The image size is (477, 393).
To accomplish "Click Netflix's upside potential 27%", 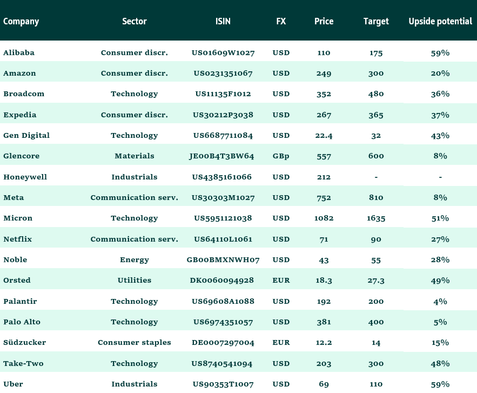I will tap(440, 239).
